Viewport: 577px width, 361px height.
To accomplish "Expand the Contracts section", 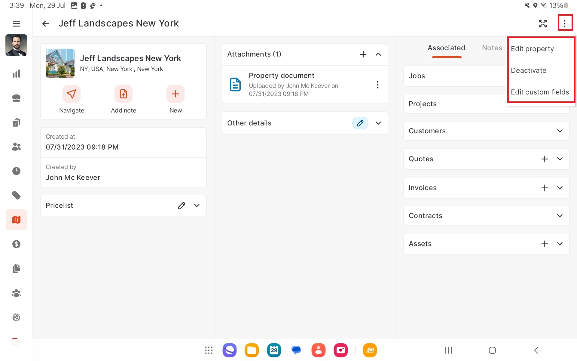I will [x=560, y=216].
